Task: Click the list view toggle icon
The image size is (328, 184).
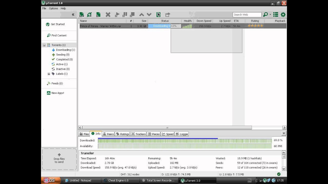Action: click(x=276, y=15)
